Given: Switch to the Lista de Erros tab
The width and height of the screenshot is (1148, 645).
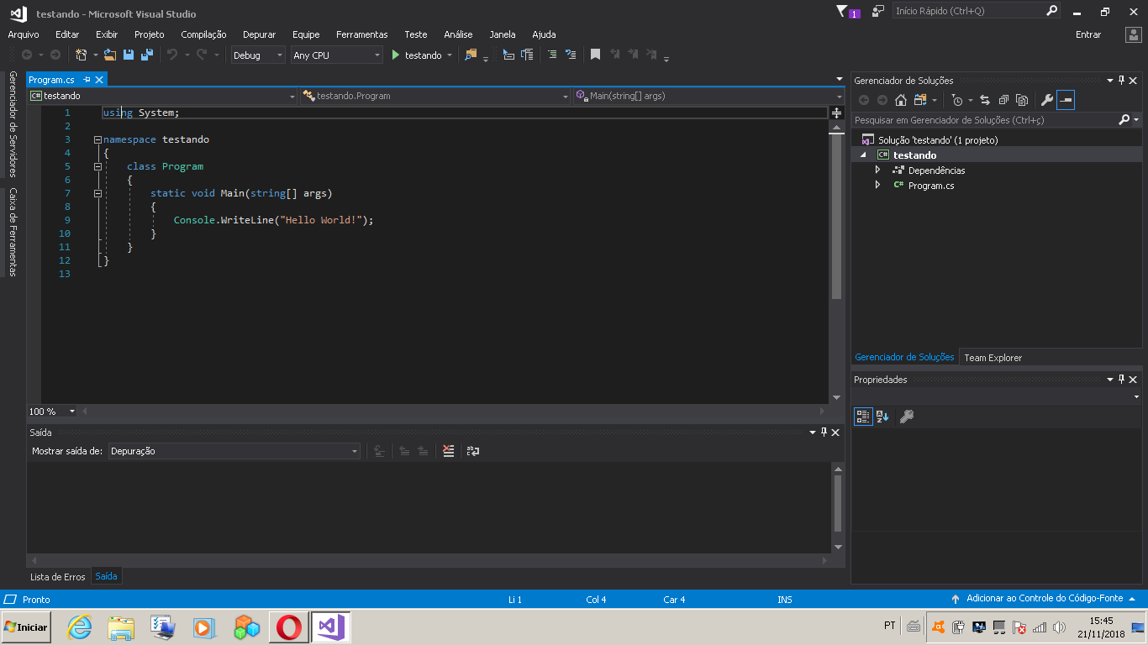Looking at the screenshot, I should [58, 577].
